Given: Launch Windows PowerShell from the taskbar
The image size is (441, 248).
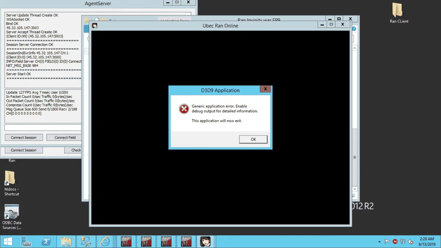Looking at the screenshot, I should [x=46, y=241].
